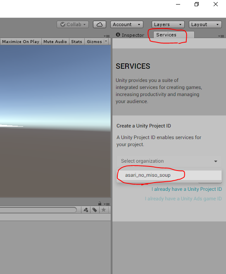Screen dimensions: 226x274
Task: Open the Account dropdown
Action: click(x=127, y=24)
